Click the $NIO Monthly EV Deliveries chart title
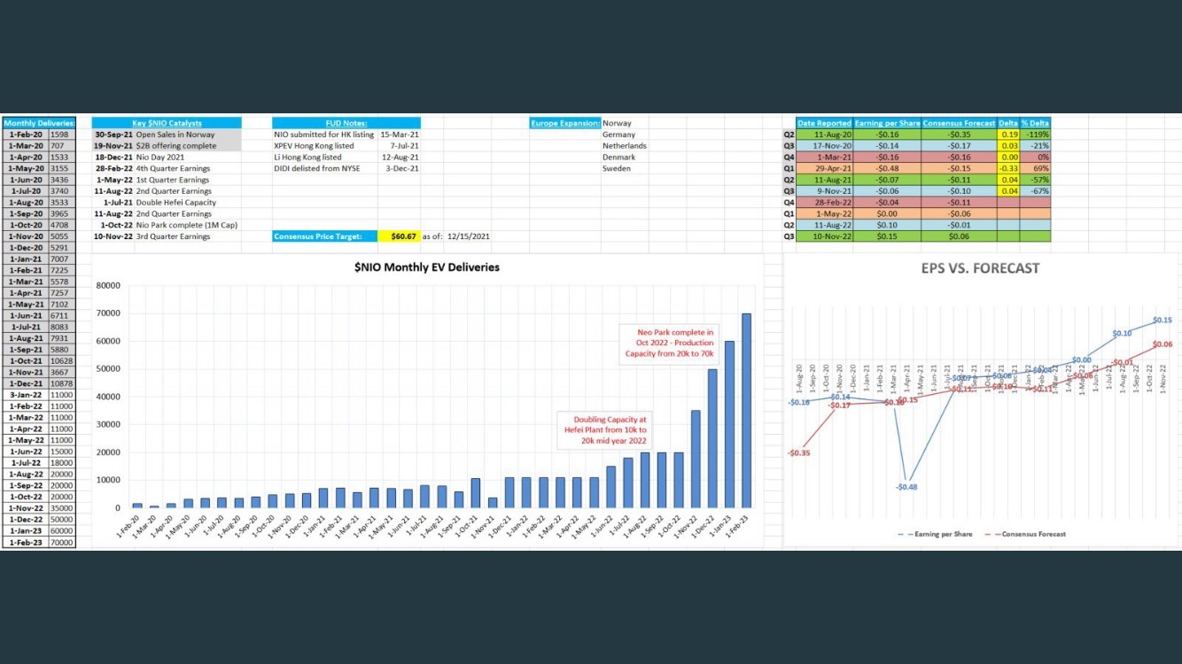 (428, 267)
